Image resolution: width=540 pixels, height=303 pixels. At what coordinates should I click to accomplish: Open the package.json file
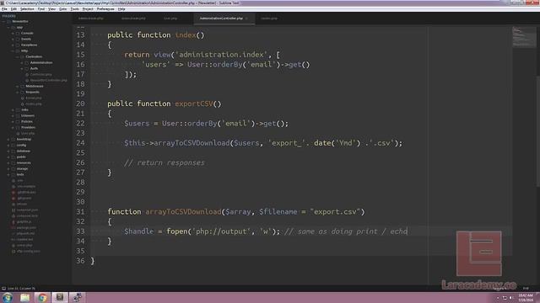pos(26,227)
